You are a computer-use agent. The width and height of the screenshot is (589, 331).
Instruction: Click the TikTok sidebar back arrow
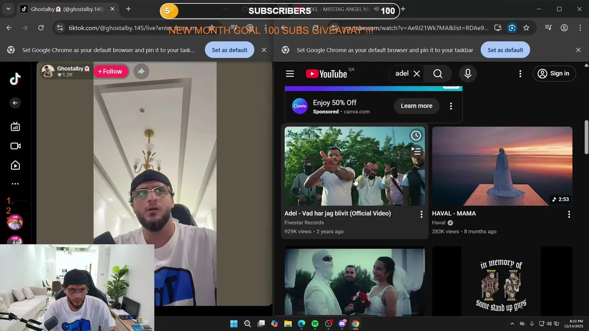15,103
